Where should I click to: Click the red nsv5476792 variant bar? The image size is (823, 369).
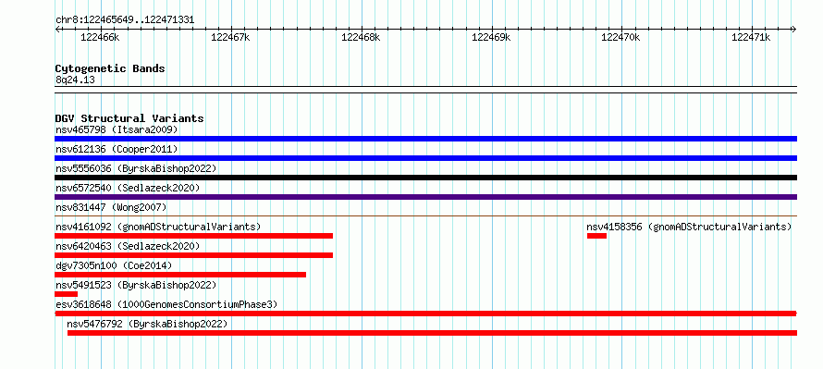point(433,333)
